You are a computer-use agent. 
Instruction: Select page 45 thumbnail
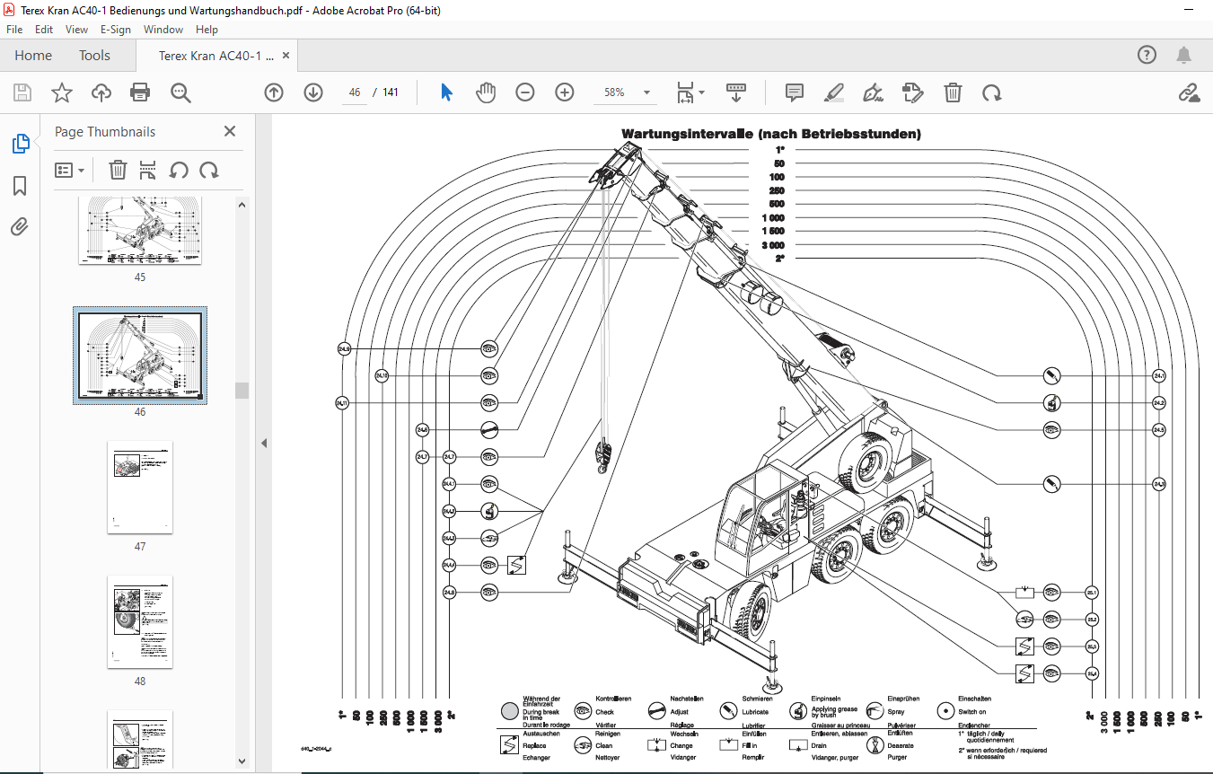(139, 230)
